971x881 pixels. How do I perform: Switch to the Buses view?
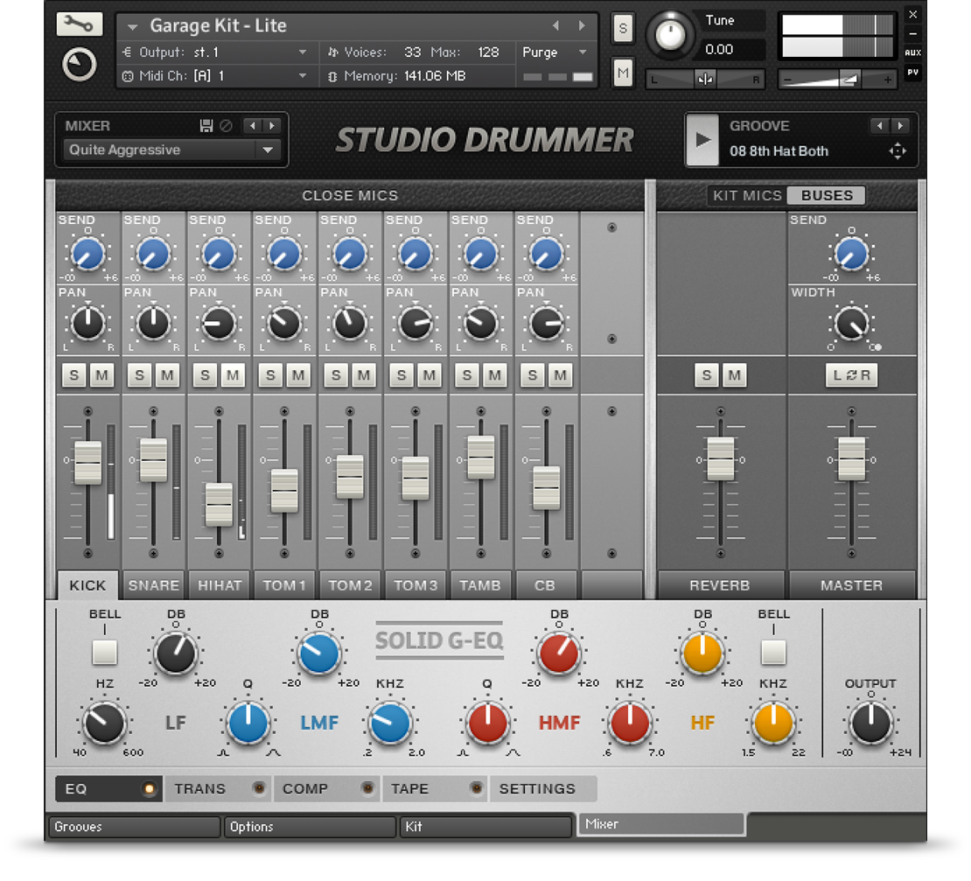[x=827, y=196]
